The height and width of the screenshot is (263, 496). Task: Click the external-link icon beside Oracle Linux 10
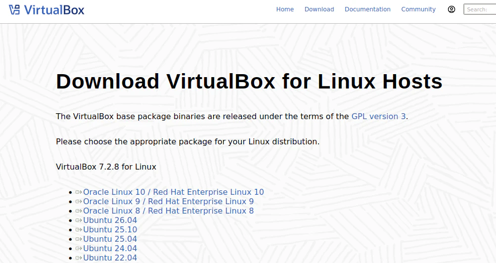(x=79, y=192)
